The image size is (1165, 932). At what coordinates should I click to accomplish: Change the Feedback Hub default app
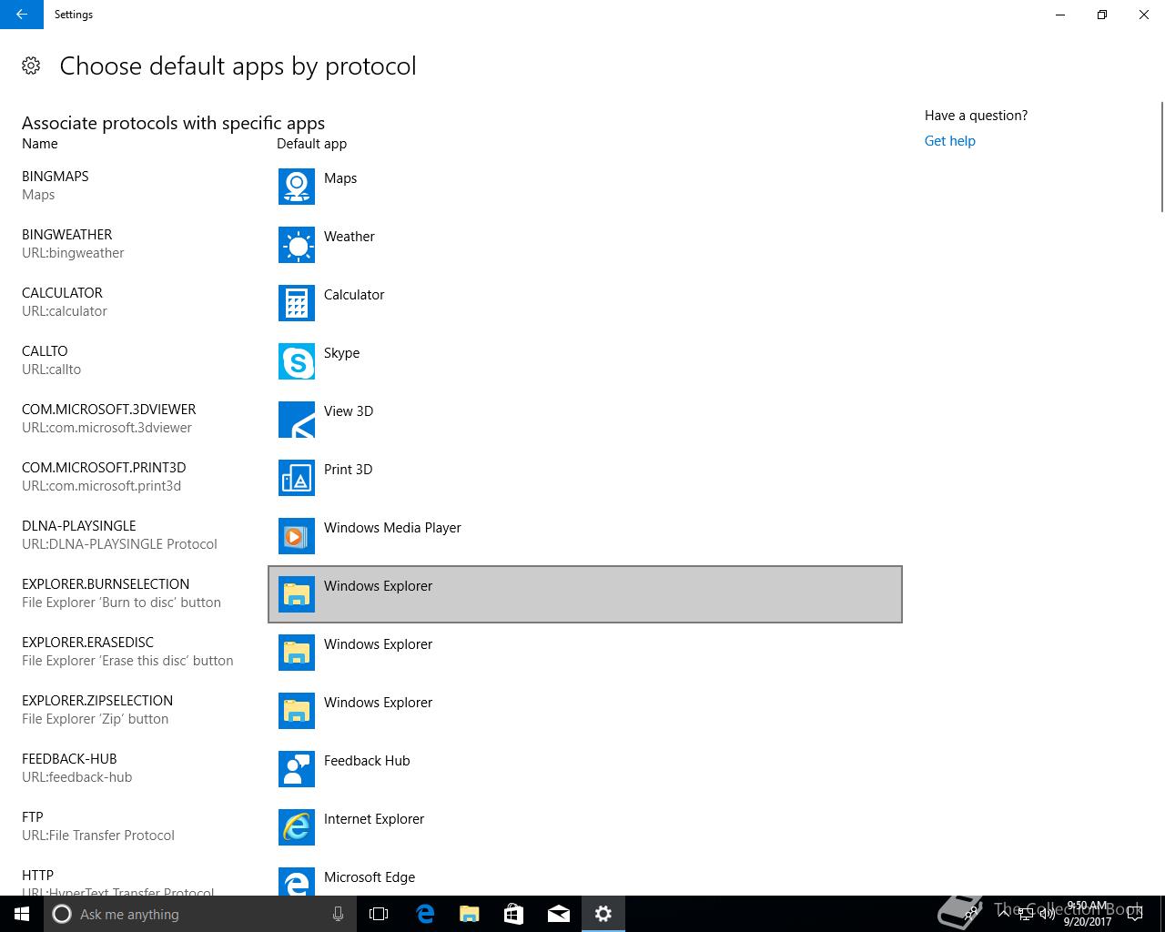point(585,769)
